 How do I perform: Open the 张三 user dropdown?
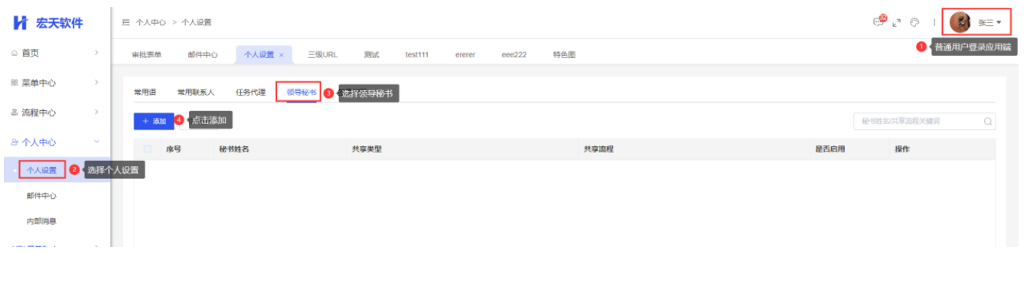coord(990,22)
